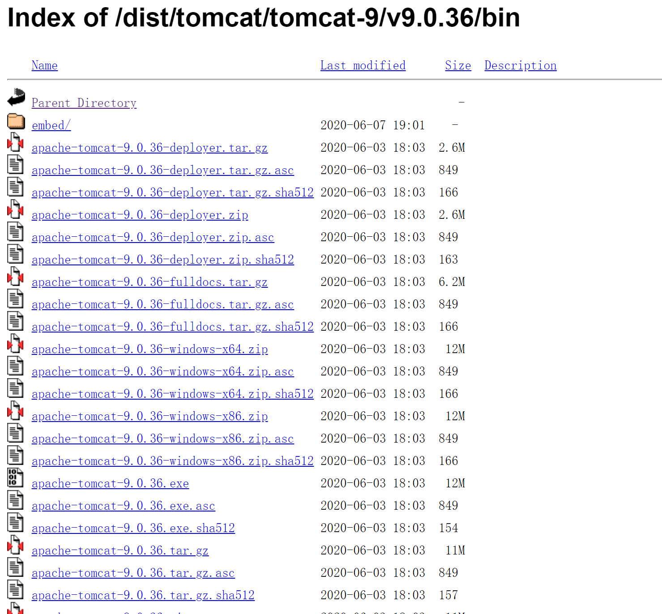Open apache-tomcat-9.0.36.tar.gz.sha512 link
The width and height of the screenshot is (662, 614).
[x=143, y=596]
